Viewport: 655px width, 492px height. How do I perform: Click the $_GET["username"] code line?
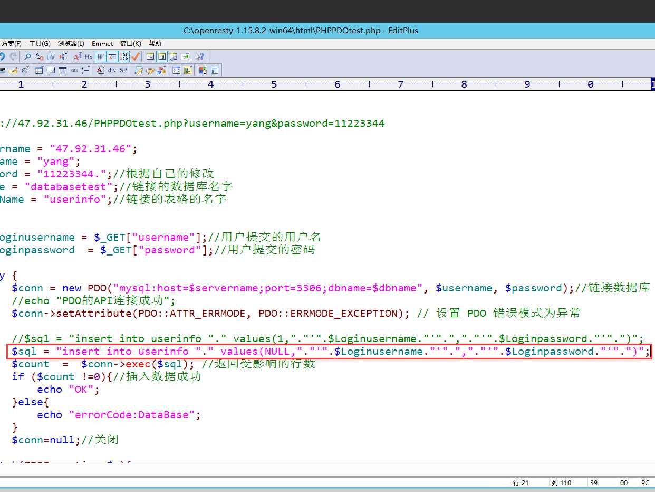[x=160, y=238]
